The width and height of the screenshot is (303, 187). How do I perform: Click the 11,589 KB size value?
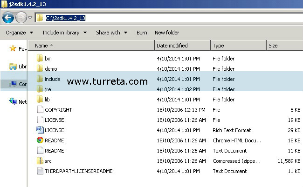289,161
